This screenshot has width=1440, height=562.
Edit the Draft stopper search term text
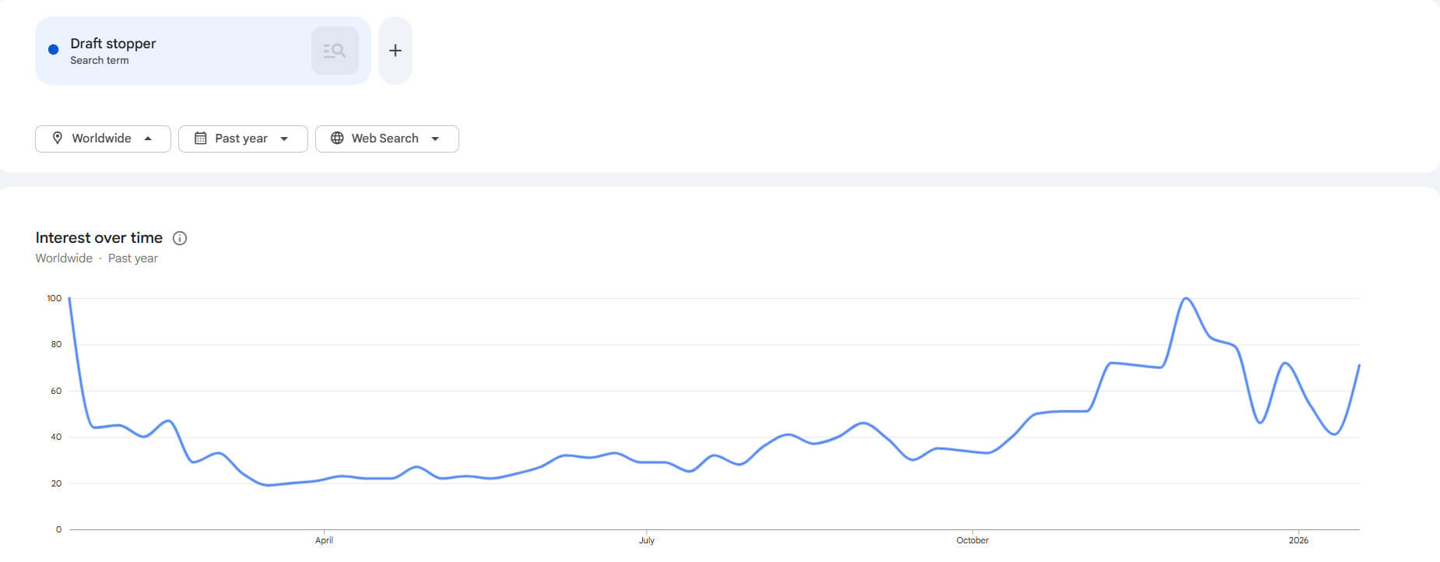113,44
